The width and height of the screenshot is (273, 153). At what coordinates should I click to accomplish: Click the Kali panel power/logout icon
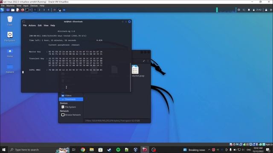[271, 10]
